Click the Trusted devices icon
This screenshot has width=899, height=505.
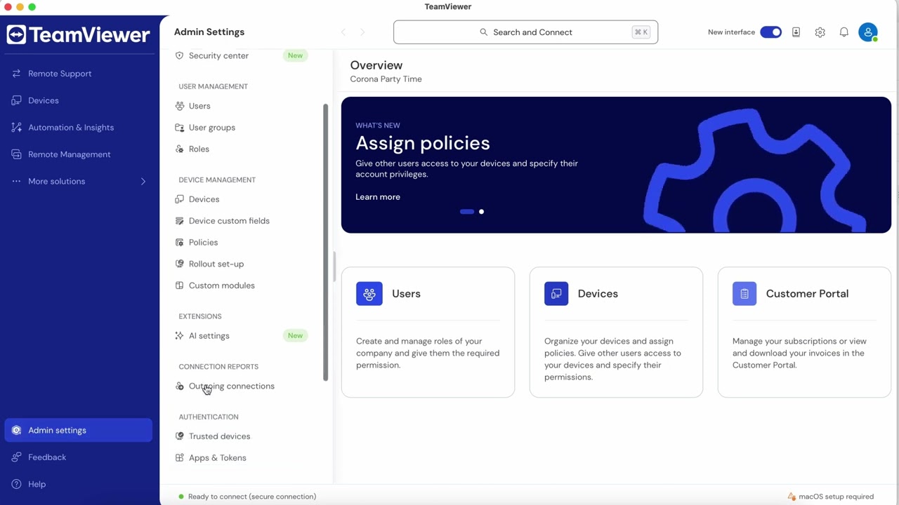tap(179, 436)
